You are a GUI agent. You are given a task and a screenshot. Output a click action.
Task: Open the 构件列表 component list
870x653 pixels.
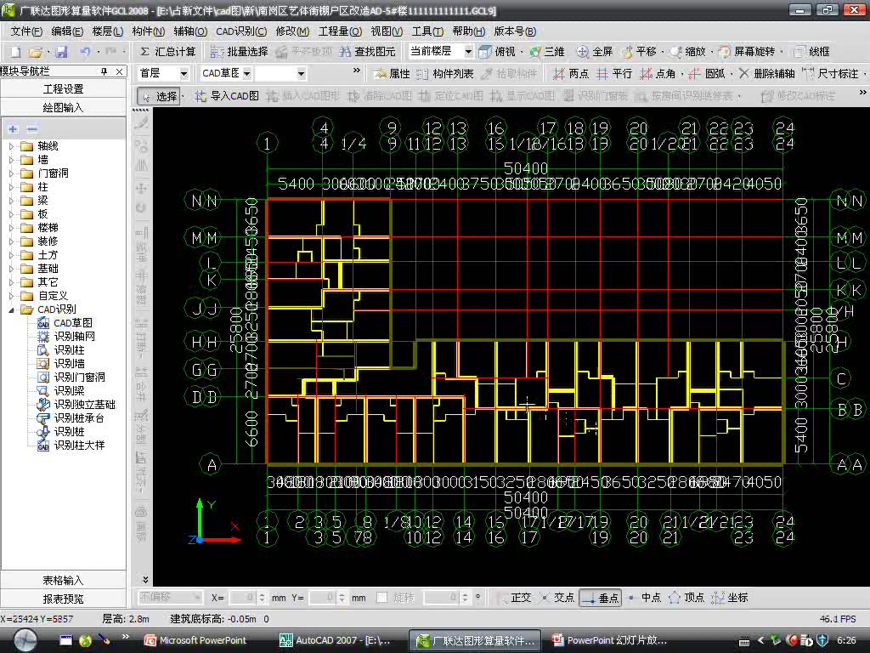pyautogui.click(x=423, y=74)
